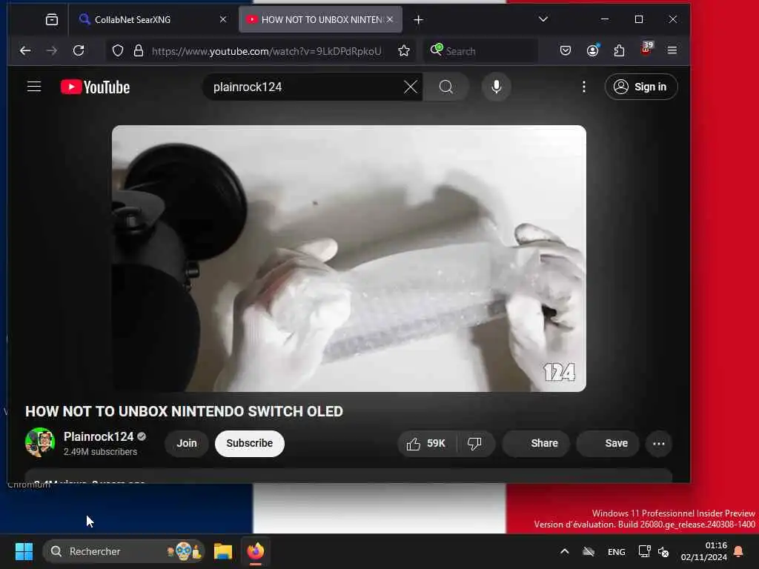Clear the YouTube search query
The image size is (759, 569).
(x=411, y=87)
